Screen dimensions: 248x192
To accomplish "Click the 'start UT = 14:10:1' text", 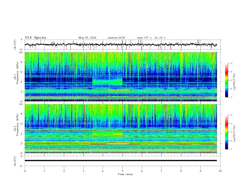I will [151, 38].
